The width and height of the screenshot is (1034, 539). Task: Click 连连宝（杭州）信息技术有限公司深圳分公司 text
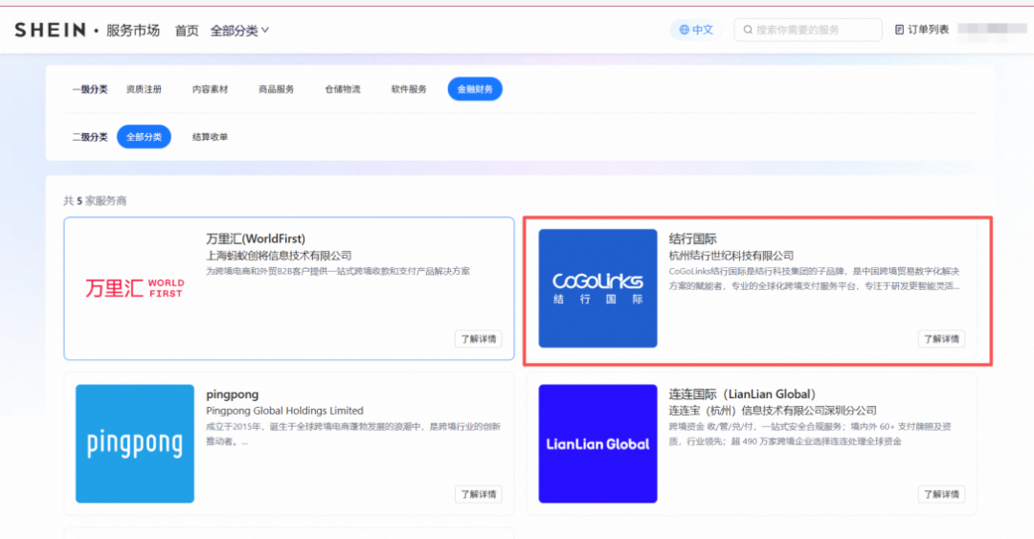tap(773, 411)
